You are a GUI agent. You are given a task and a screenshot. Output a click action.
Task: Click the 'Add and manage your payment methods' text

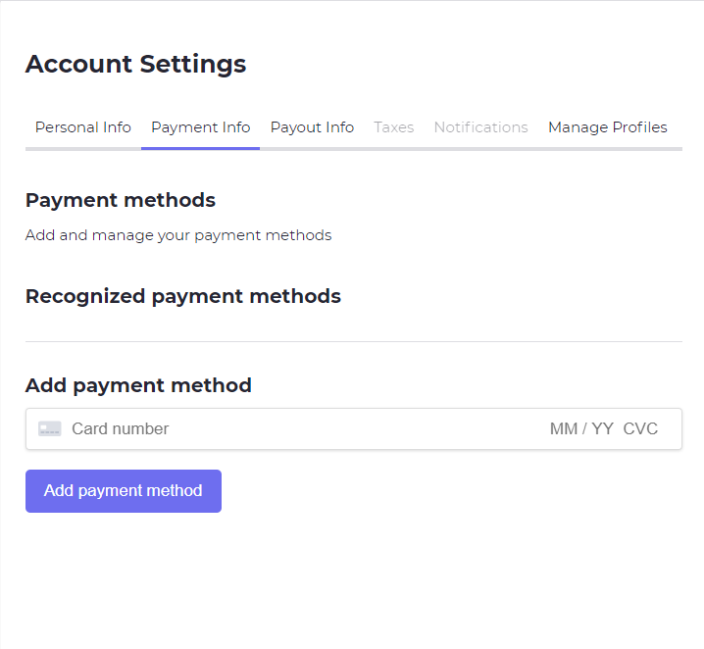pyautogui.click(x=178, y=235)
